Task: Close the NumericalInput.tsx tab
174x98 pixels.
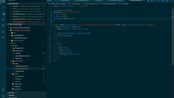Action: [x=144, y=1]
